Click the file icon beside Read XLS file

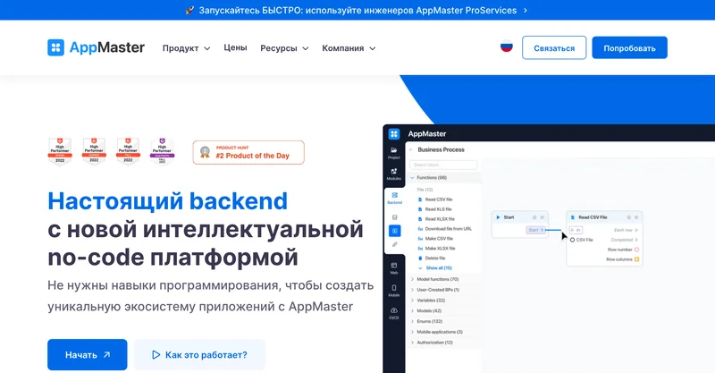420,209
